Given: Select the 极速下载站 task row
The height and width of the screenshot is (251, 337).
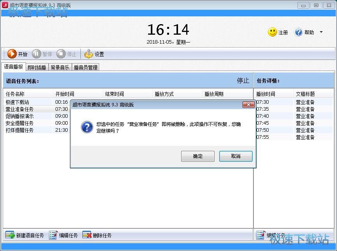Looking at the screenshot, I should click(37, 102).
